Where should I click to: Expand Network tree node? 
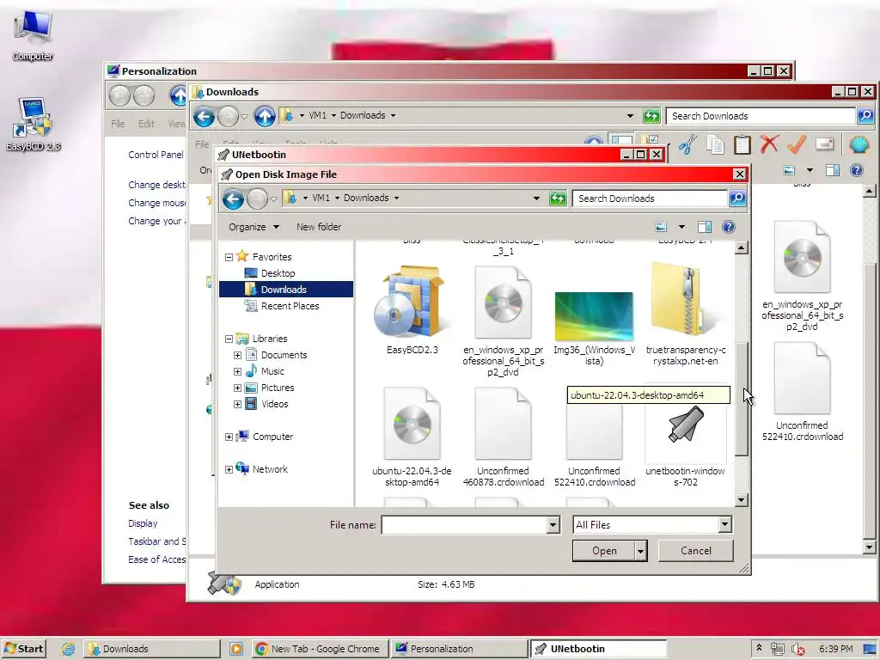point(229,469)
